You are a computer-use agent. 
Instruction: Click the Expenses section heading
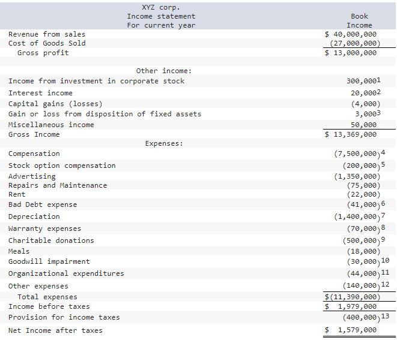click(164, 143)
